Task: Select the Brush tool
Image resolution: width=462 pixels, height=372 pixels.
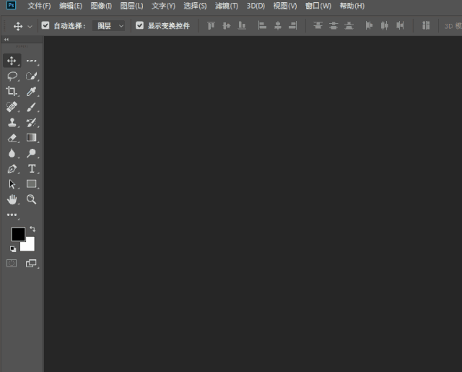Action: [x=31, y=107]
